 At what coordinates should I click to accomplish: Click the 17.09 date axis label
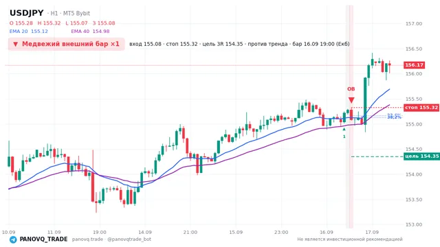pos(372,233)
